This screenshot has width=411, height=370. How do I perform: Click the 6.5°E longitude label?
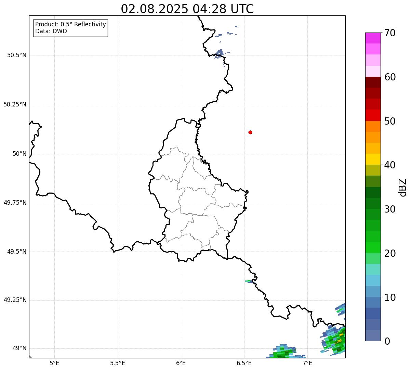(244, 363)
